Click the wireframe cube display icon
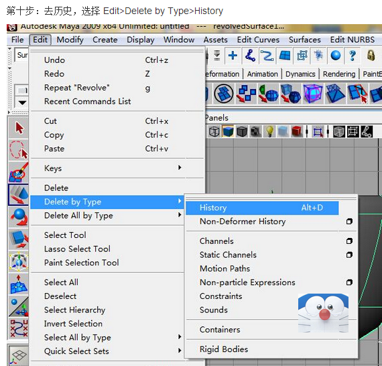Viewport: 382px width, 366px height. point(214,132)
